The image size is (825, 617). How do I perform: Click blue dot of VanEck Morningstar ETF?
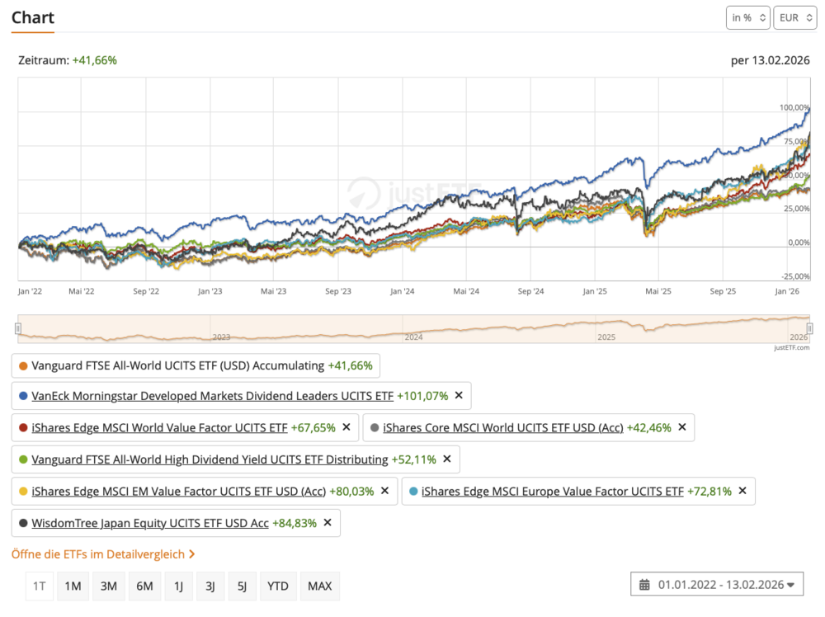tap(23, 396)
